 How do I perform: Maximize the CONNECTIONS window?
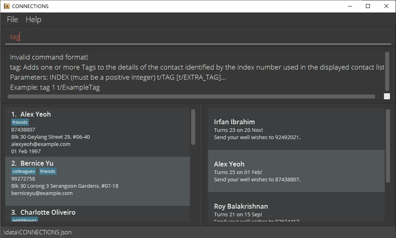[x=368, y=6]
